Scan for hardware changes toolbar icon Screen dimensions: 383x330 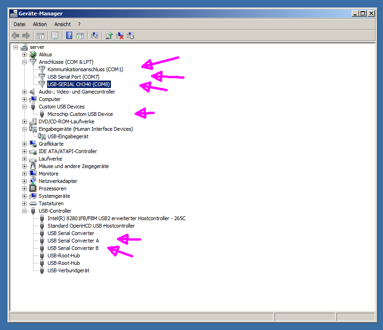point(95,36)
